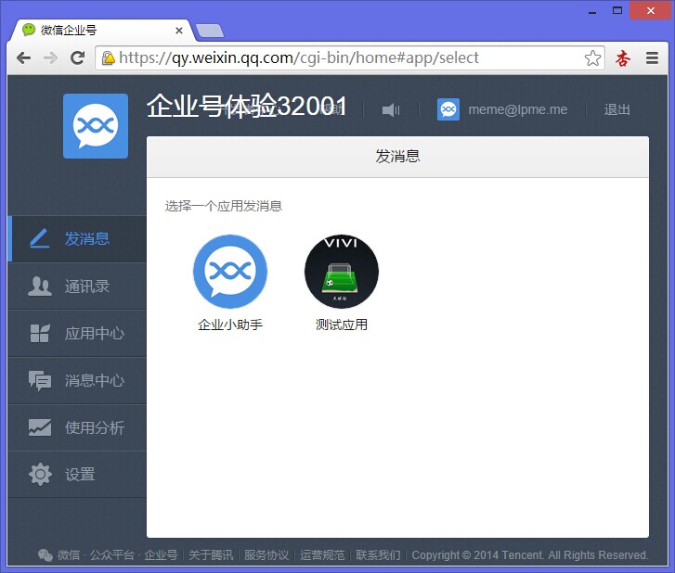Click the 企业号体验32001 title
Viewport: 675px width, 573px height.
coord(246,106)
